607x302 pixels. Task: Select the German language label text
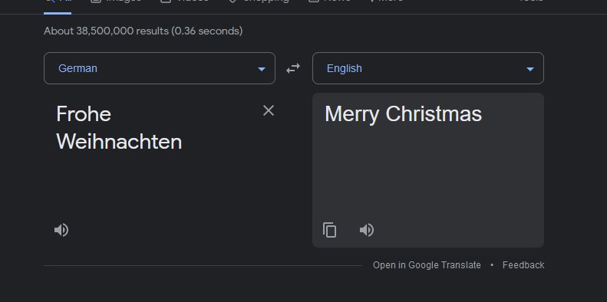point(78,68)
